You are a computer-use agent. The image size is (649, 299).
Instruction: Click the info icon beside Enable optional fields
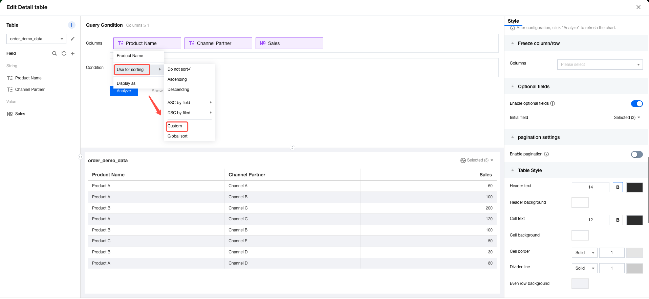click(553, 103)
